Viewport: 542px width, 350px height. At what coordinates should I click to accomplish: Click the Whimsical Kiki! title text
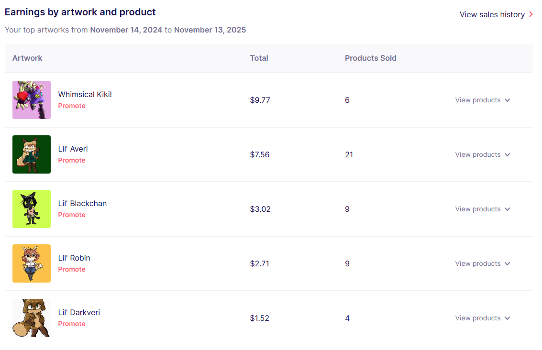[x=85, y=94]
